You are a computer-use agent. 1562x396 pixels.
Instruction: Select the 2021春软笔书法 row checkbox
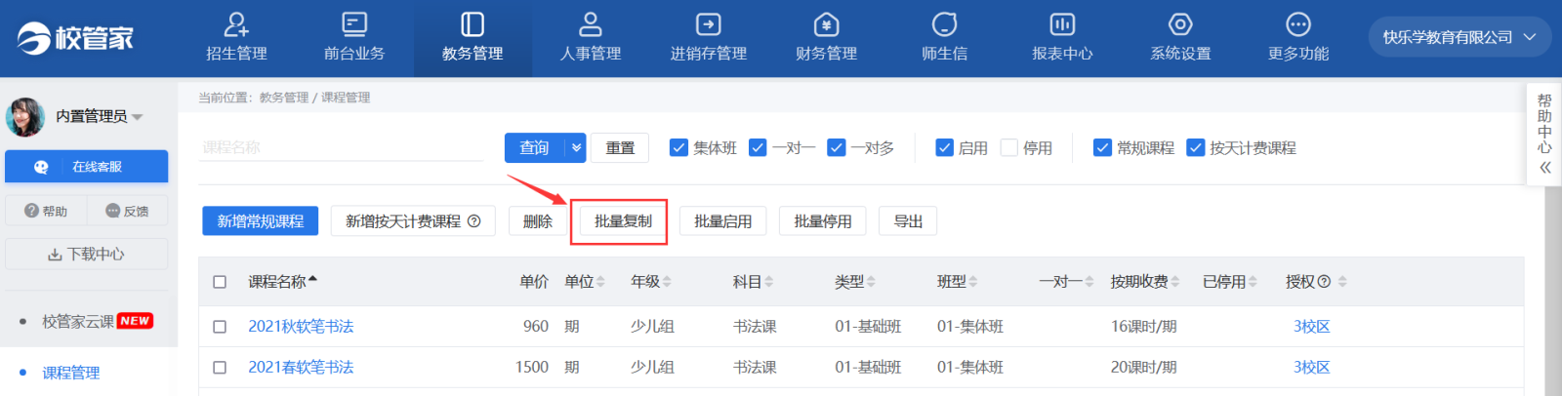pyautogui.click(x=220, y=368)
